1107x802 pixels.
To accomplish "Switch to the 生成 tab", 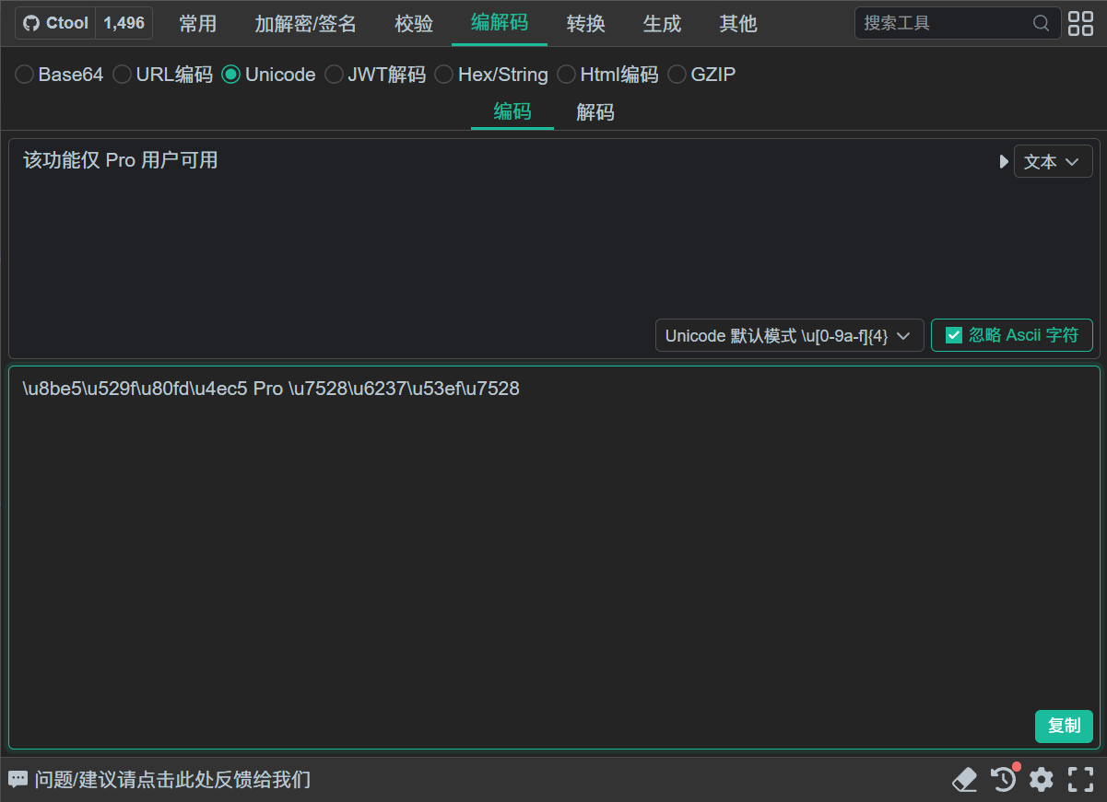I will [662, 24].
